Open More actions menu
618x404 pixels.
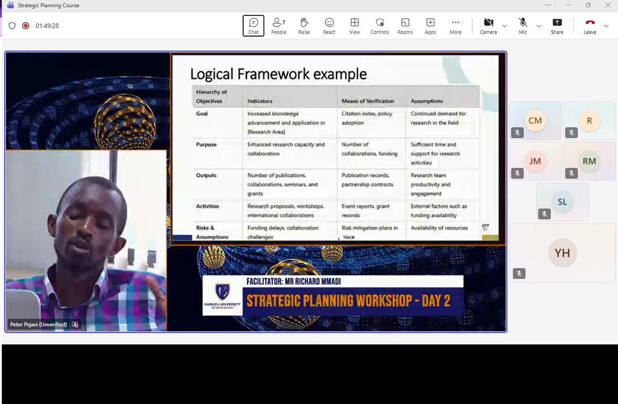tap(455, 26)
